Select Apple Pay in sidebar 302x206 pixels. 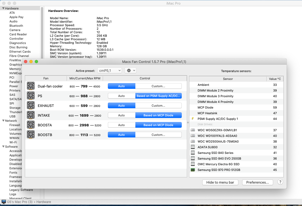click(16, 17)
